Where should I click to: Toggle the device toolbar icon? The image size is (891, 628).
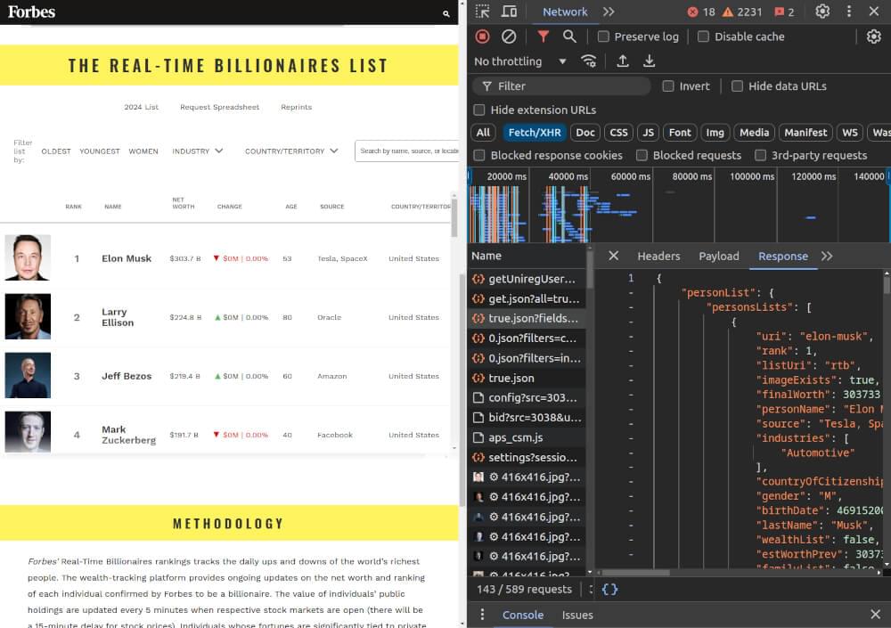click(509, 12)
